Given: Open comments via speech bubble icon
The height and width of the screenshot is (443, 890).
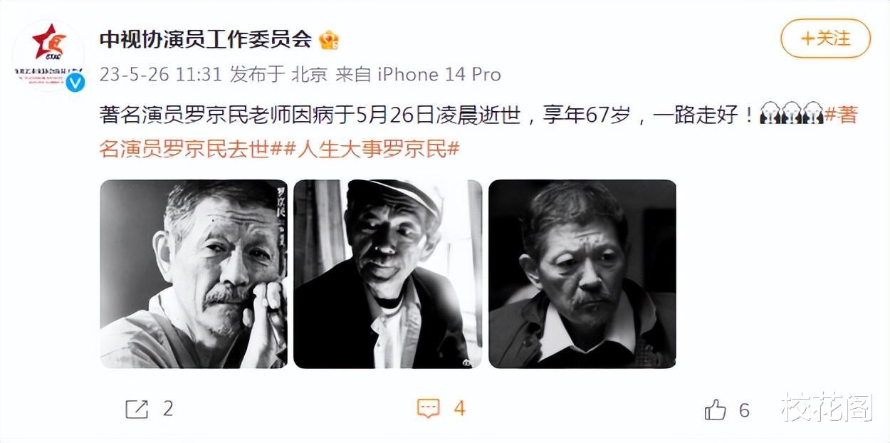Looking at the screenshot, I should point(429,409).
